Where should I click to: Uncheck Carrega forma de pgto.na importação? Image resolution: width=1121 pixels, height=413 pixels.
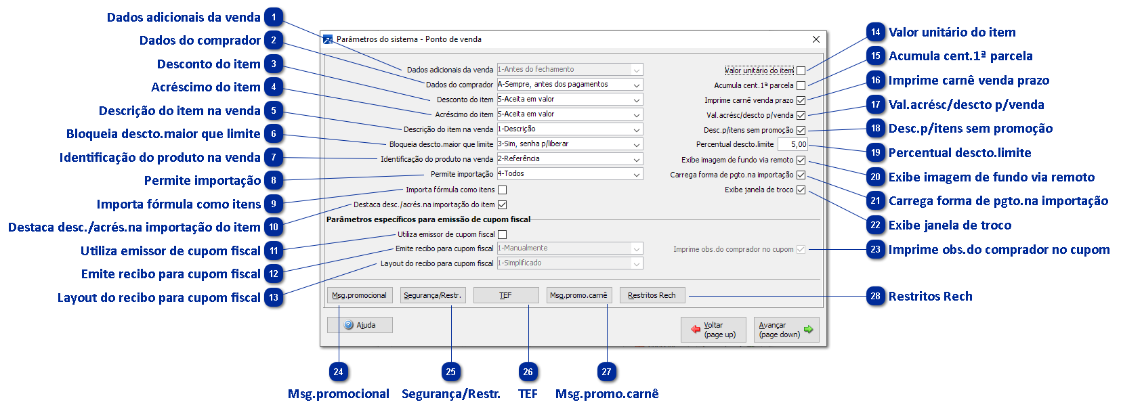point(801,175)
